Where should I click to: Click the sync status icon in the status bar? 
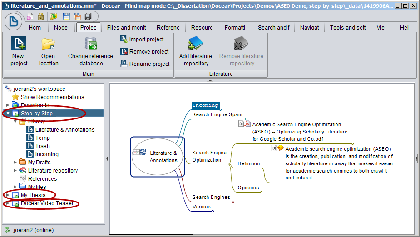tap(7, 230)
